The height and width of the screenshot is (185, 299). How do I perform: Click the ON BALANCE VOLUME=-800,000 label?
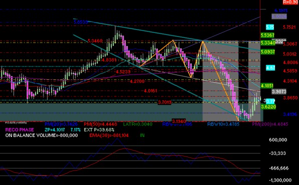click(x=42, y=135)
